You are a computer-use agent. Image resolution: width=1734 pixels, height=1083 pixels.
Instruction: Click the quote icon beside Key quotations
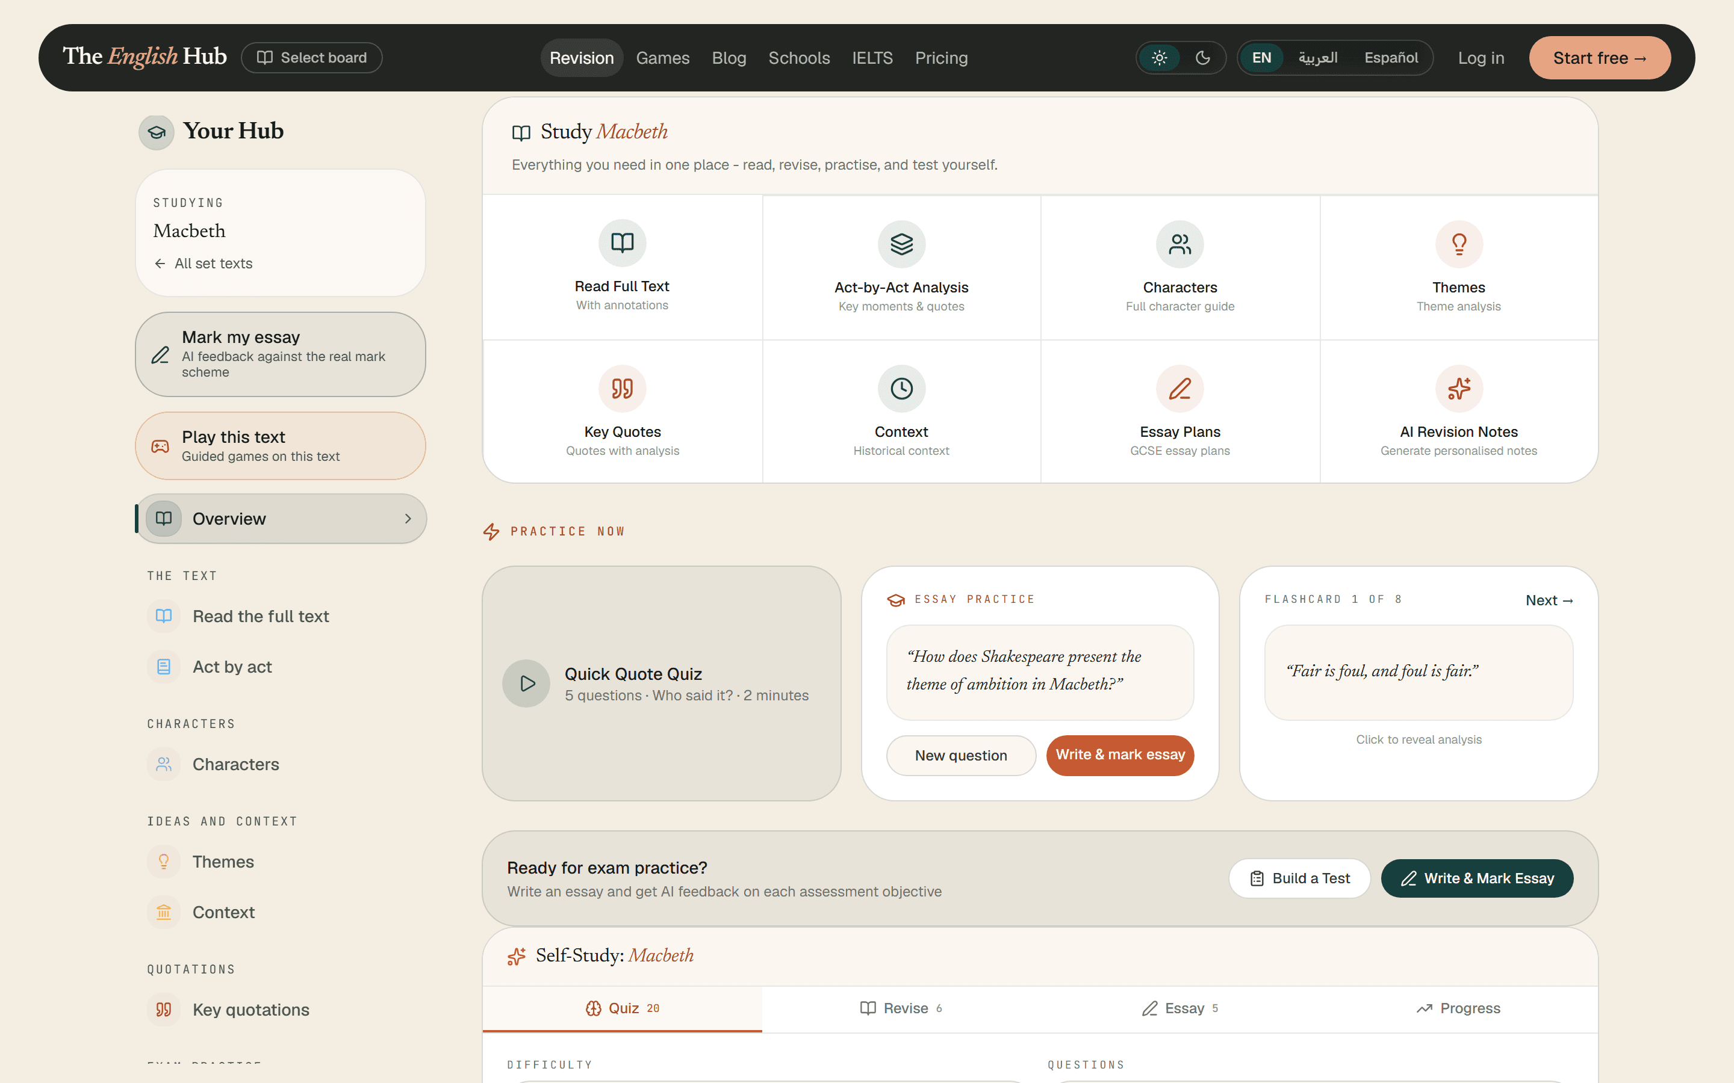coord(163,1010)
